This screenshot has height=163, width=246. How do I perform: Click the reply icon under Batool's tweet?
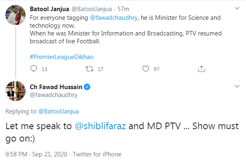pyautogui.click(x=33, y=69)
